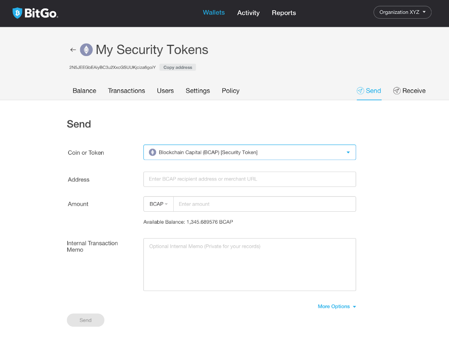Focus the Optional Internal Memo textarea
The height and width of the screenshot is (347, 449).
[249, 265]
